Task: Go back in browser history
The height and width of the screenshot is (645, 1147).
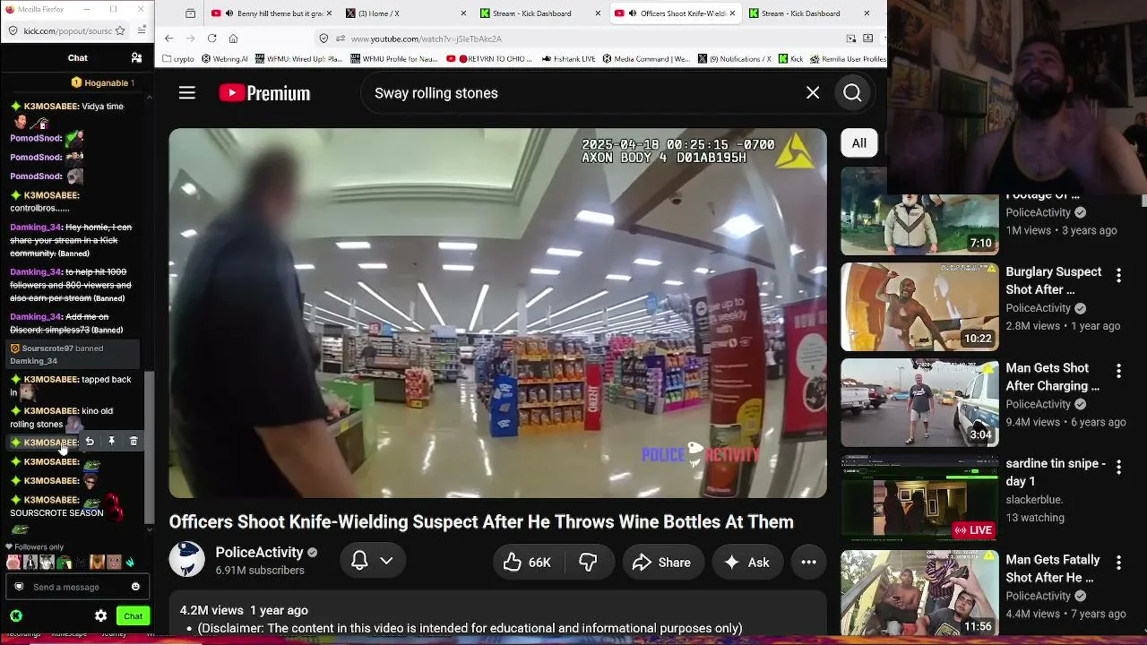Action: pyautogui.click(x=168, y=39)
